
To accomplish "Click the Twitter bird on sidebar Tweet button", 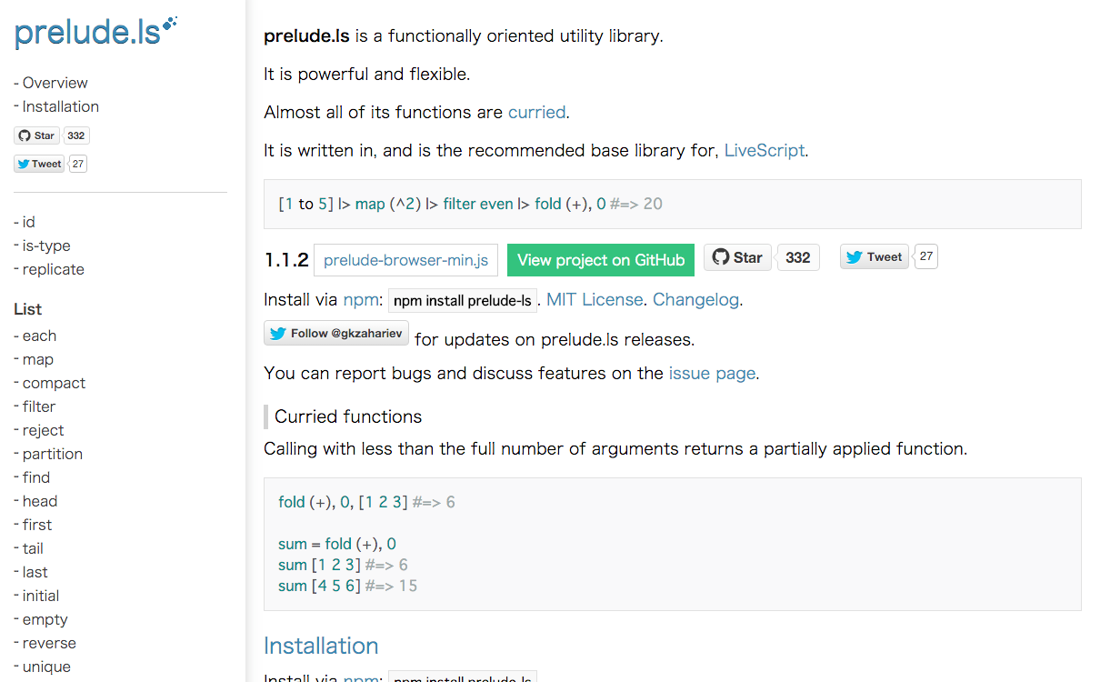I will [x=23, y=164].
